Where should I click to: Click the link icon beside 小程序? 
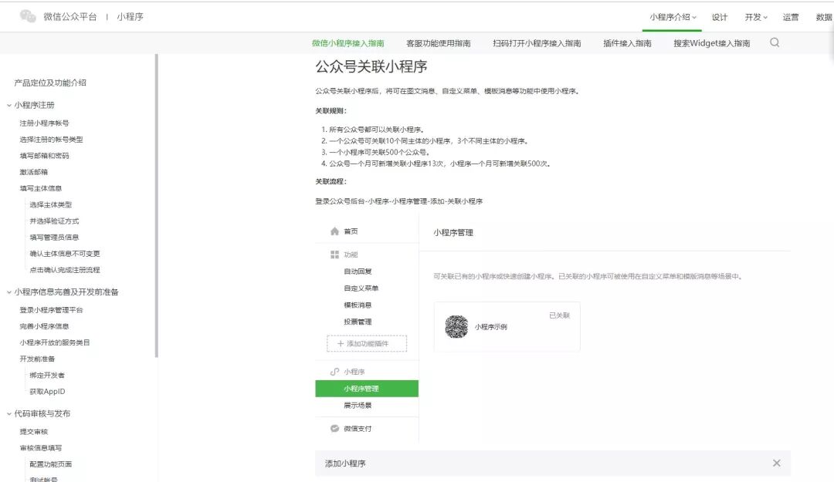click(x=334, y=372)
